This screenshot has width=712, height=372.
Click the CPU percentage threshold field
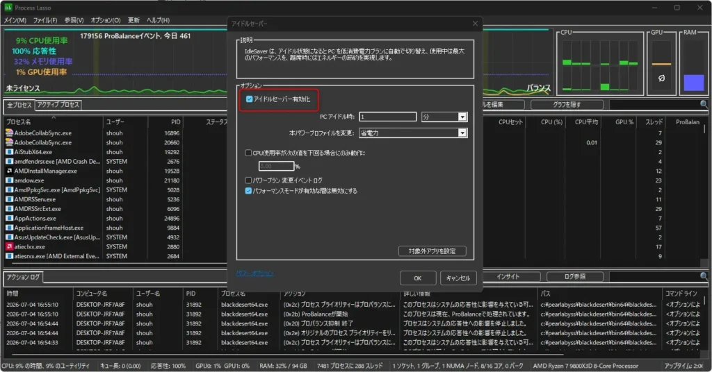276,166
